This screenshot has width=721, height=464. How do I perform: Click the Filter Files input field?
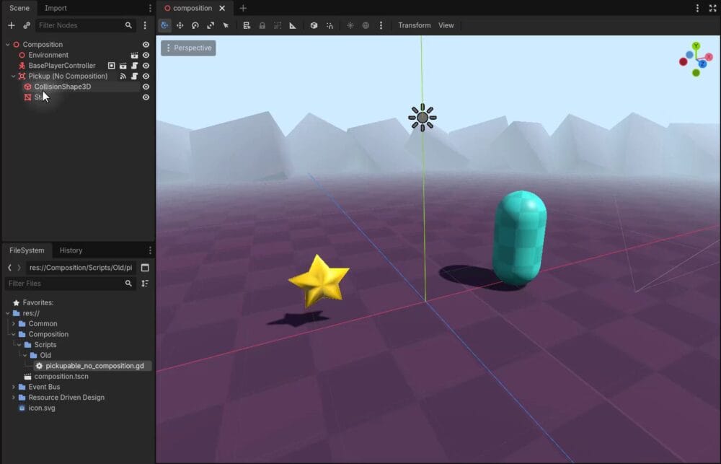pos(71,284)
